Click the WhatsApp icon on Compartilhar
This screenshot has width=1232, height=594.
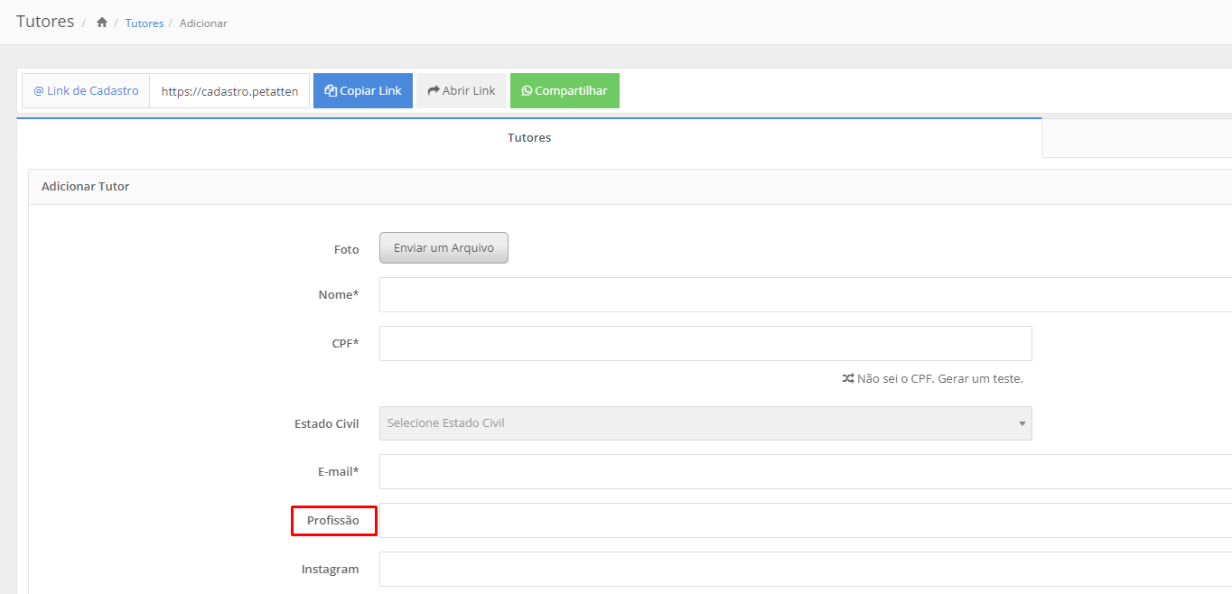point(527,91)
